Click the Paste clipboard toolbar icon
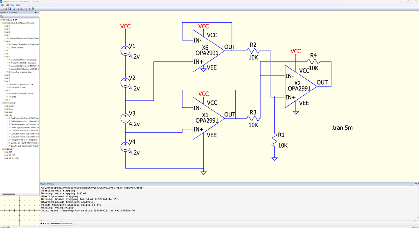Image resolution: width=419 pixels, height=228 pixels. click(21, 9)
